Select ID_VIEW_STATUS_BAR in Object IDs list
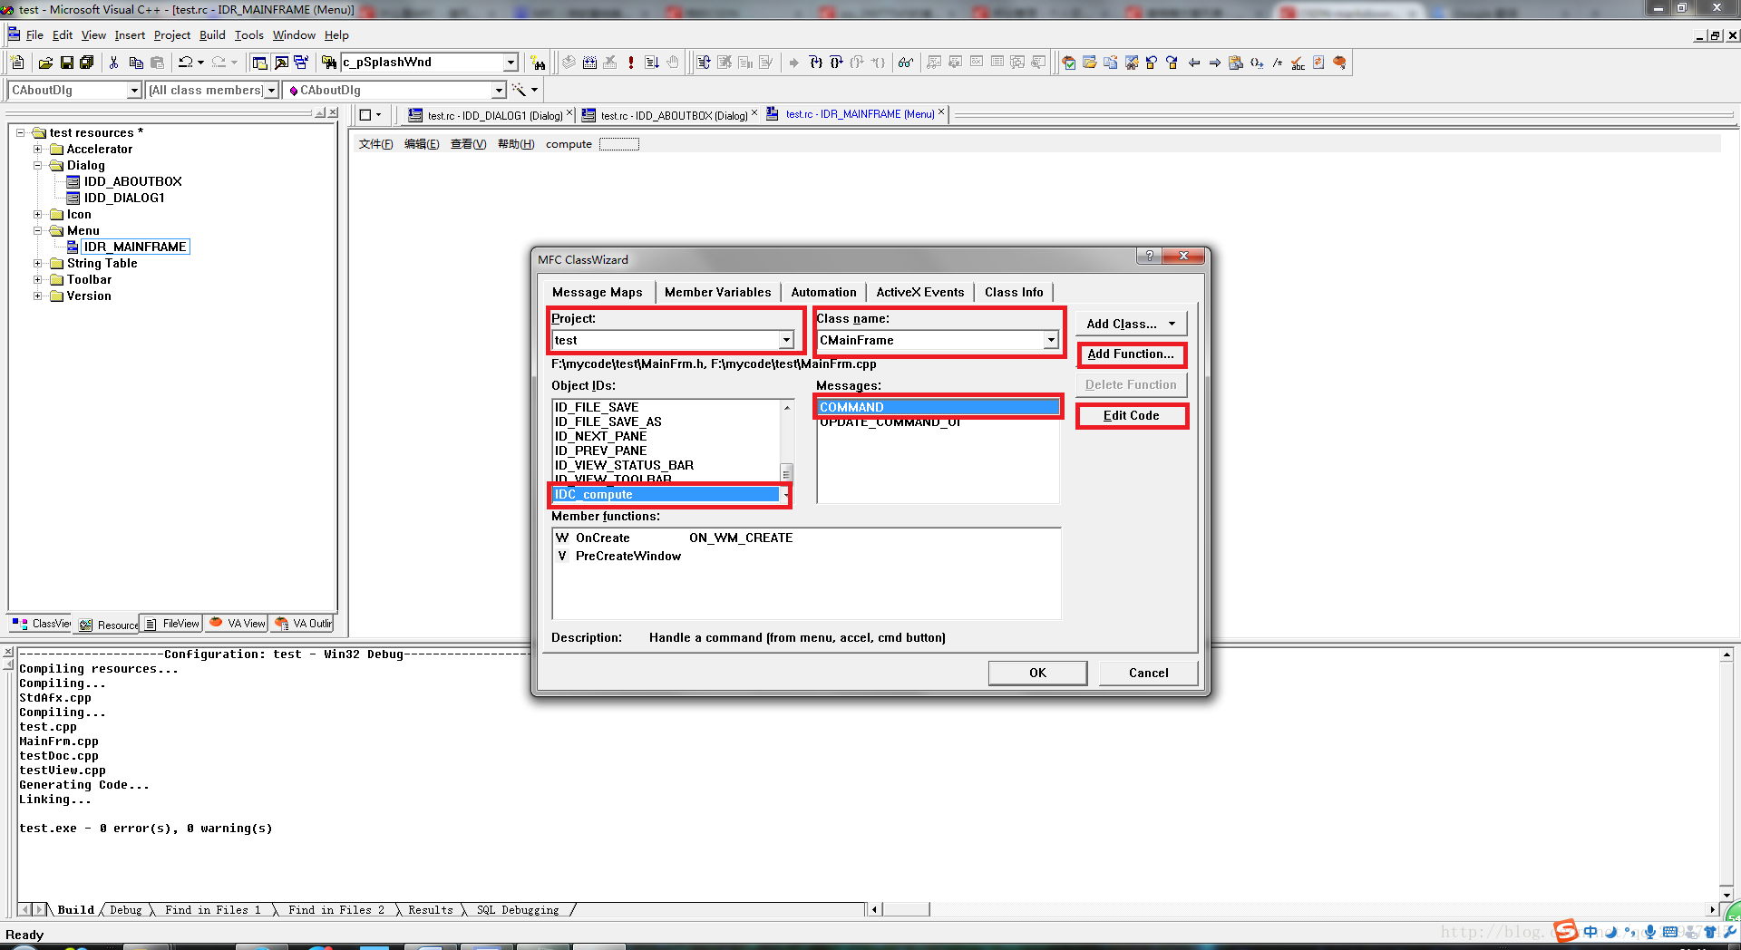 (x=624, y=465)
